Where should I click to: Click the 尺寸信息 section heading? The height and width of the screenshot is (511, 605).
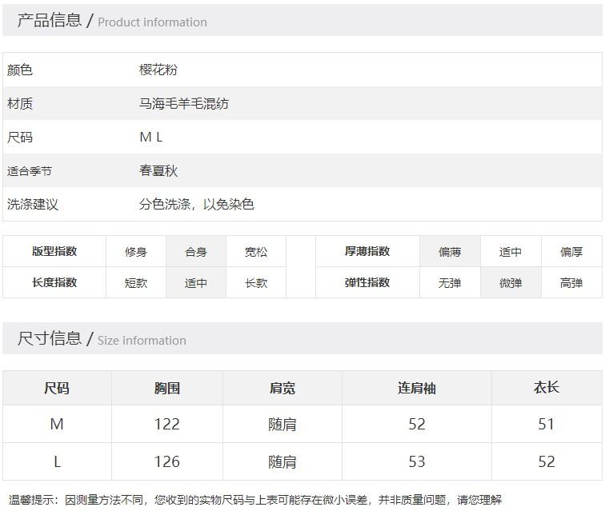50,339
